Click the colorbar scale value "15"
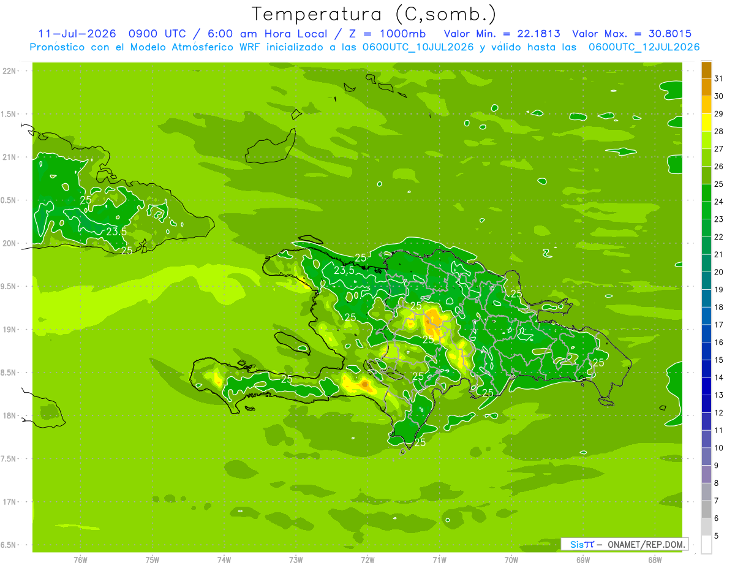Image resolution: width=735 pixels, height=568 pixels. [x=718, y=360]
